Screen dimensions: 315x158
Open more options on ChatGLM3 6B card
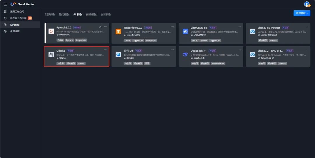pos(240,27)
